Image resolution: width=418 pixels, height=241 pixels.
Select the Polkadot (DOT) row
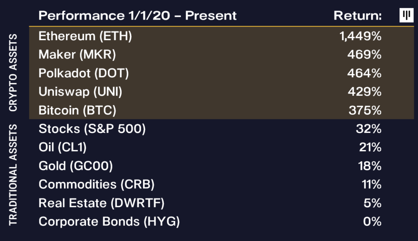pos(221,73)
